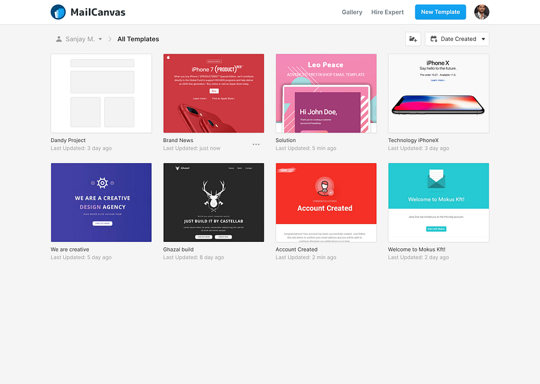This screenshot has width=540, height=384.
Task: Open the Dandy Project thumbnail
Action: coord(100,93)
